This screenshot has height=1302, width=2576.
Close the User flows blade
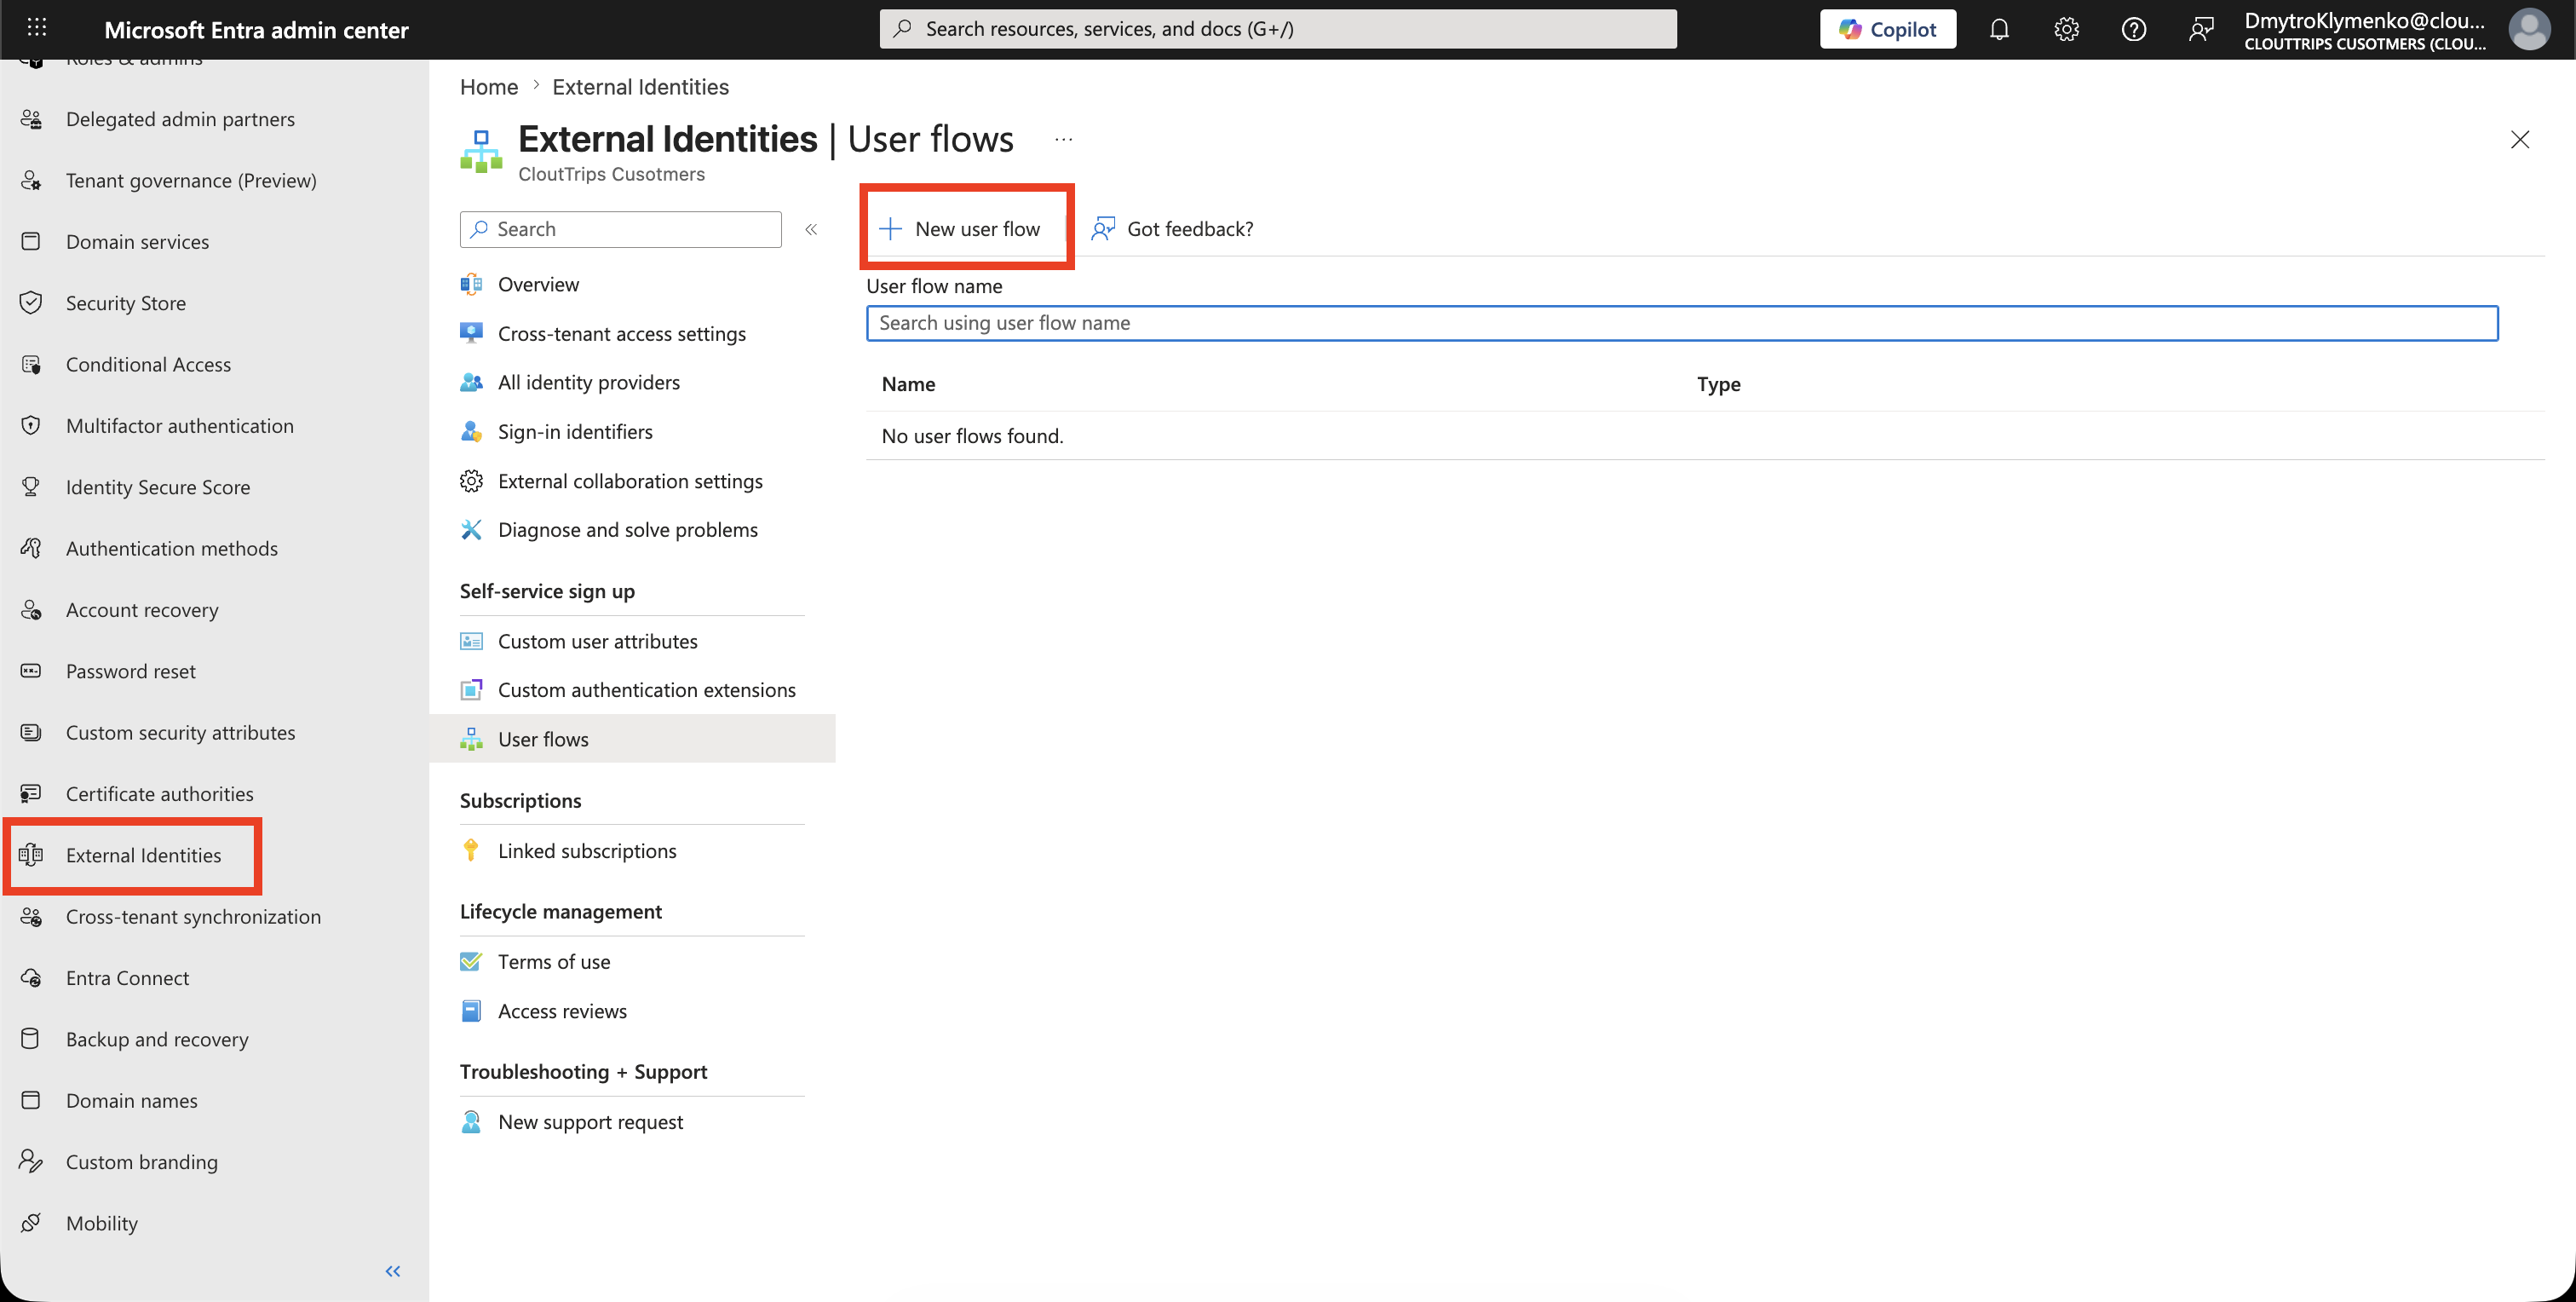[x=2520, y=139]
